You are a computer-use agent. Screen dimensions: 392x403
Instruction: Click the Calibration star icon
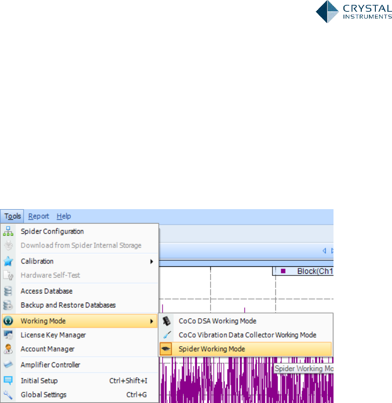click(8, 261)
